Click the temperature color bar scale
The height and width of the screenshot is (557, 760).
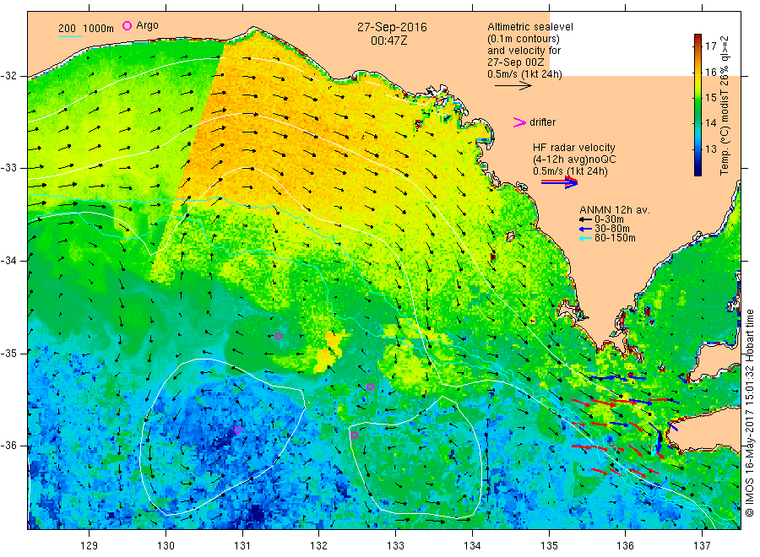click(698, 105)
